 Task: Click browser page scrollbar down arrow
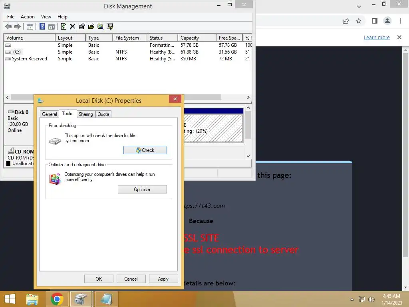point(405,287)
